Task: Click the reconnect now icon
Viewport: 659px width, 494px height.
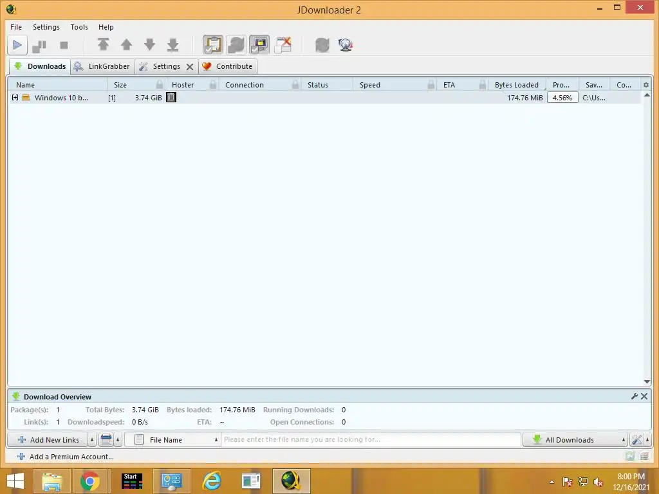Action: point(322,45)
